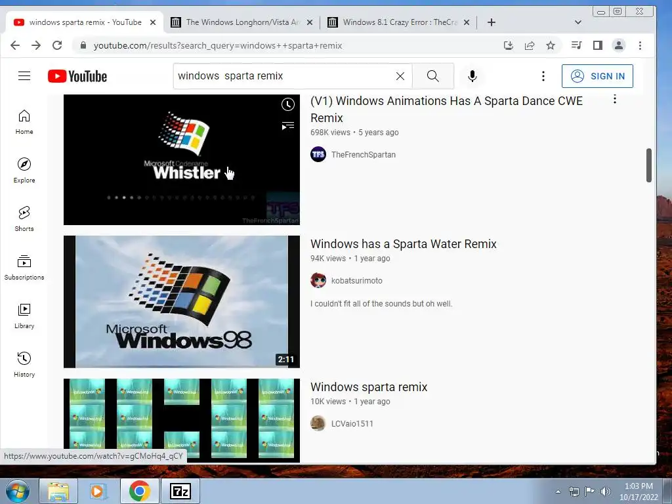Add Whistler video to queue
672x504 pixels.
(x=288, y=125)
